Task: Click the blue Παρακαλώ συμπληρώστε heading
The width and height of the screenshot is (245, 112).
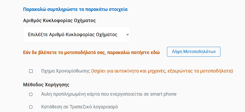Action: (x=75, y=9)
